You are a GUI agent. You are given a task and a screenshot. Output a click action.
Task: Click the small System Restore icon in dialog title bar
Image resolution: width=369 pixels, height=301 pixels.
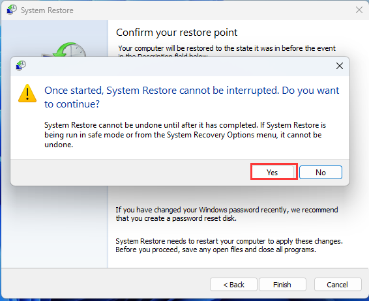21,66
